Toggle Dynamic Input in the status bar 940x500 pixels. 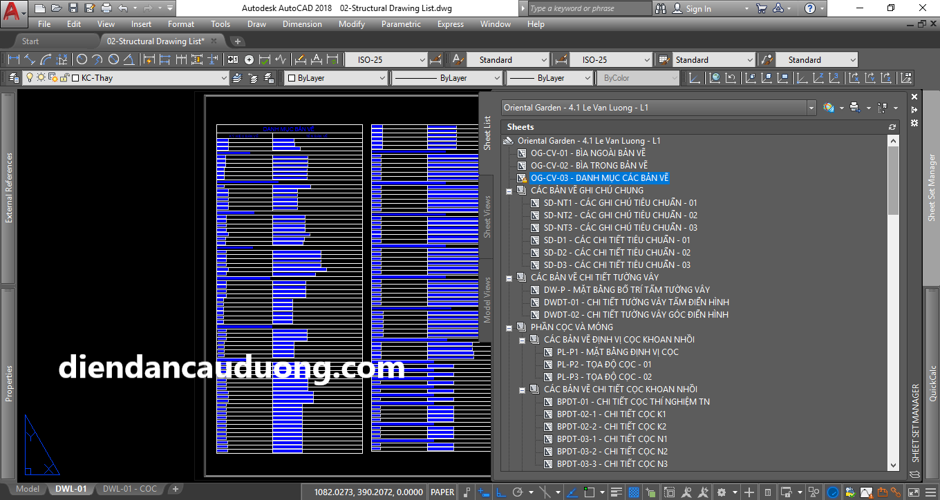(x=484, y=492)
